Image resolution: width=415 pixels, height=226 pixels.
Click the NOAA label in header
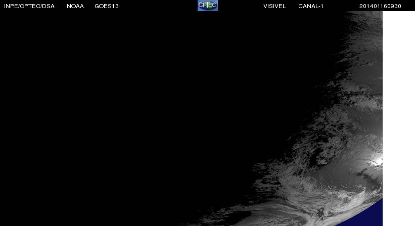click(75, 6)
